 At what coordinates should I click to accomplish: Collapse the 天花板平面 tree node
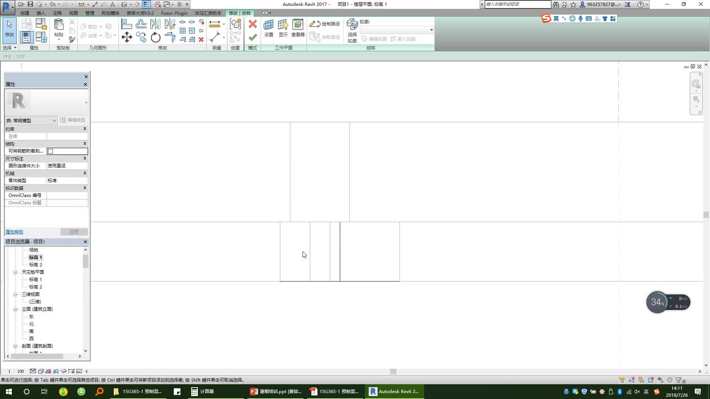[16, 272]
